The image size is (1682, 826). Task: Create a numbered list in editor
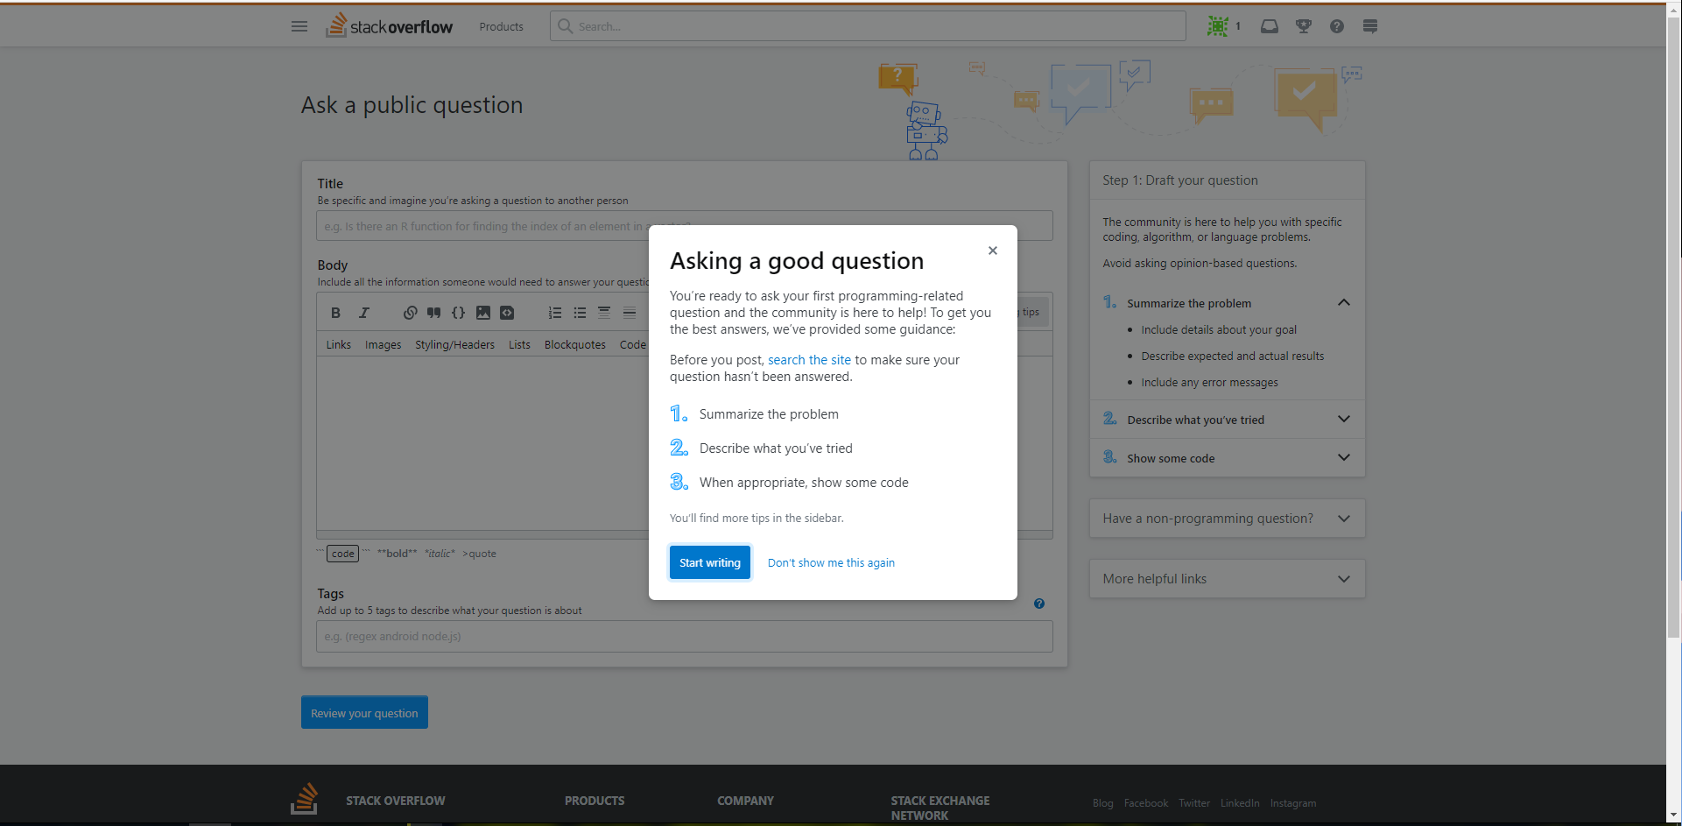pos(555,313)
